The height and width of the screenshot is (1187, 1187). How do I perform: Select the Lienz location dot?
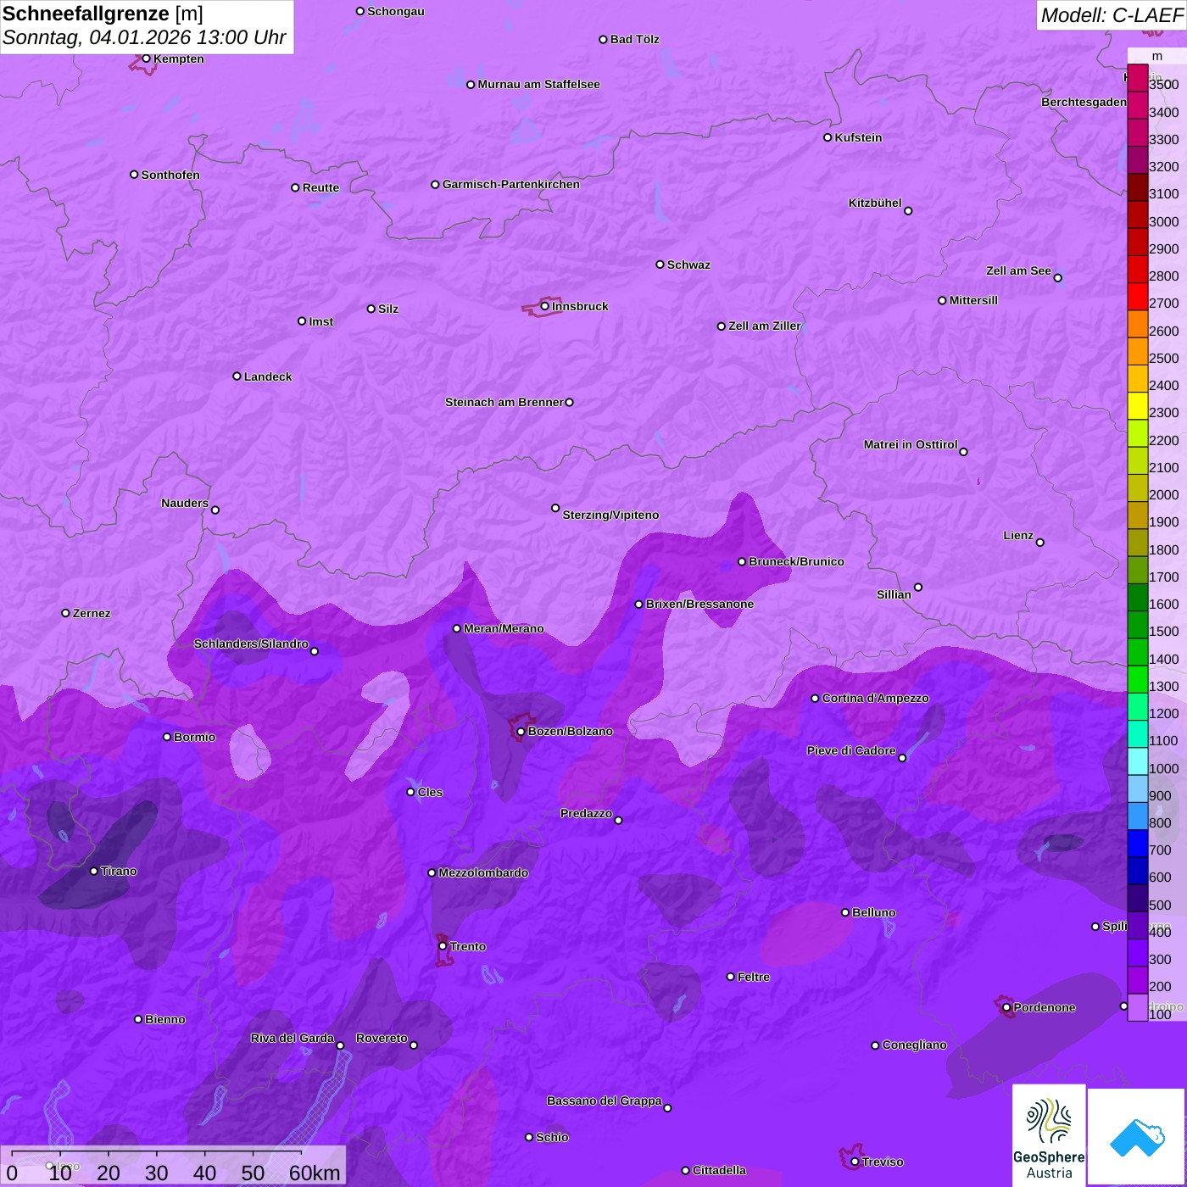coord(1040,543)
